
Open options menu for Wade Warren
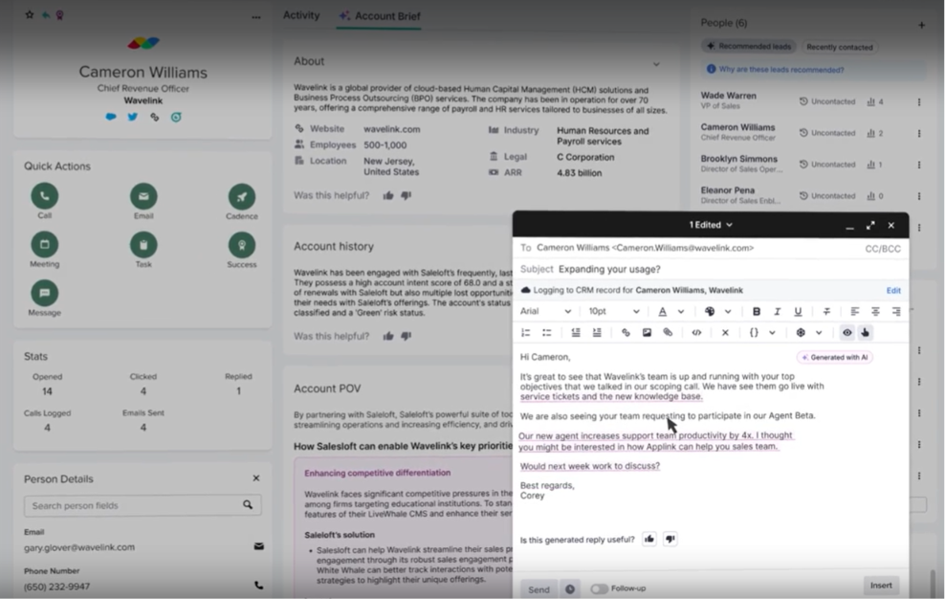tap(919, 102)
